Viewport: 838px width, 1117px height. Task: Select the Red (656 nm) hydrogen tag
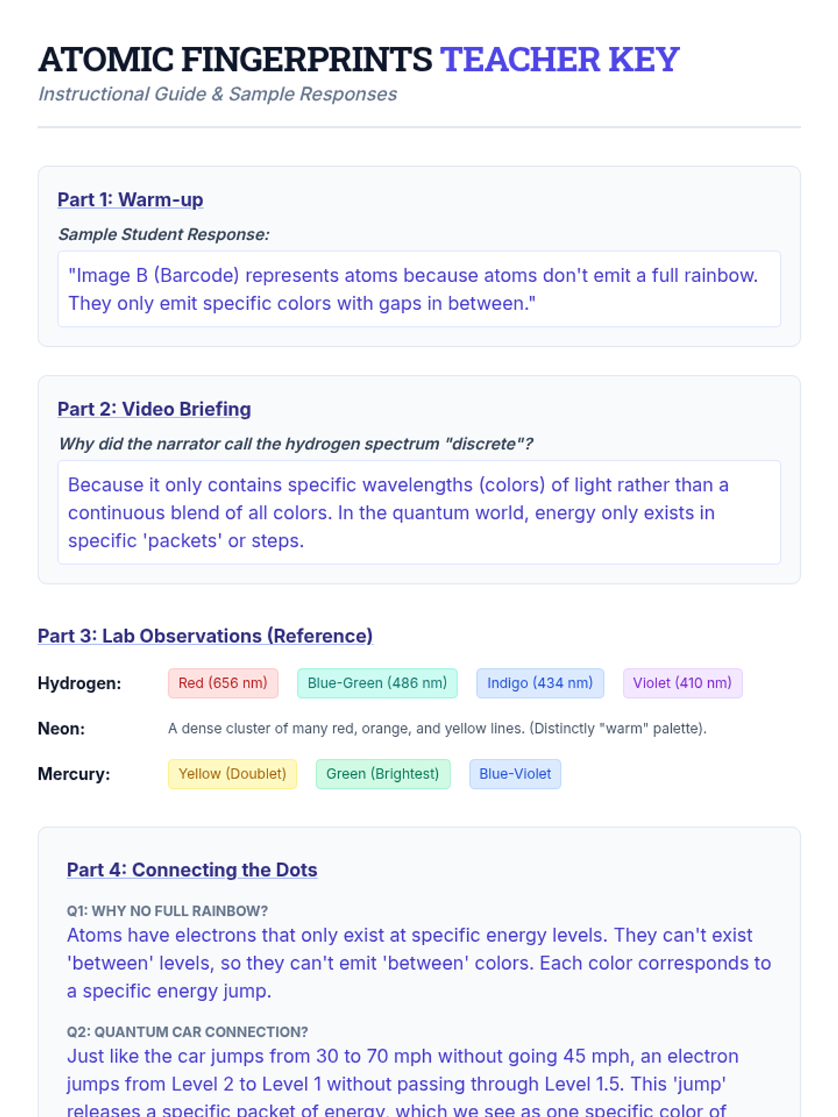[x=223, y=683]
